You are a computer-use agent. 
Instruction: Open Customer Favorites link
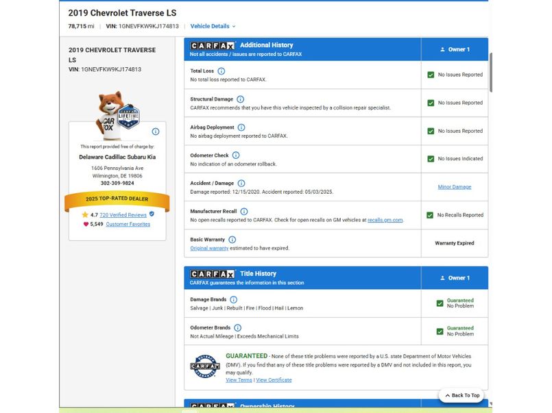point(128,224)
